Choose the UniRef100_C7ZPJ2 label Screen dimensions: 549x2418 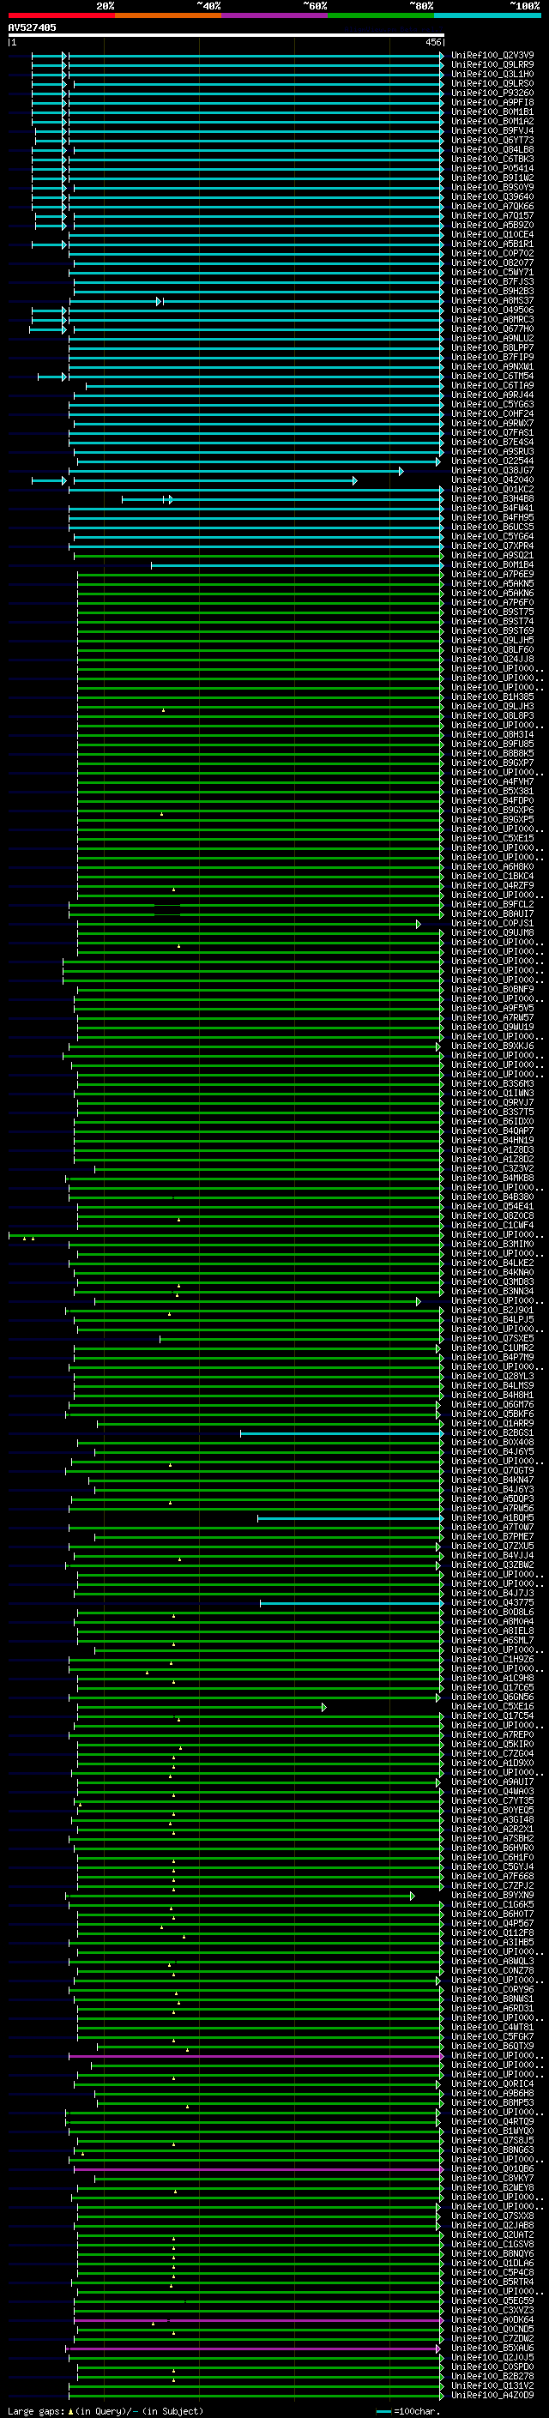click(492, 1888)
